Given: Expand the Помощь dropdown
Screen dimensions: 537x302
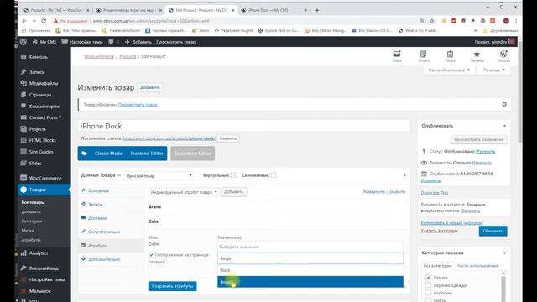Looking at the screenshot, I should (493, 70).
